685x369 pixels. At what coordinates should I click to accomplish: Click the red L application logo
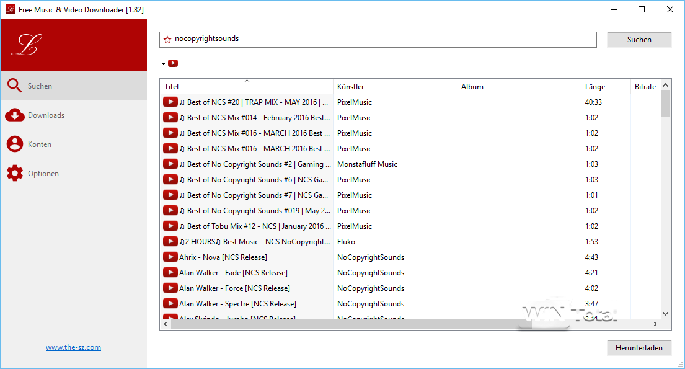[x=27, y=45]
